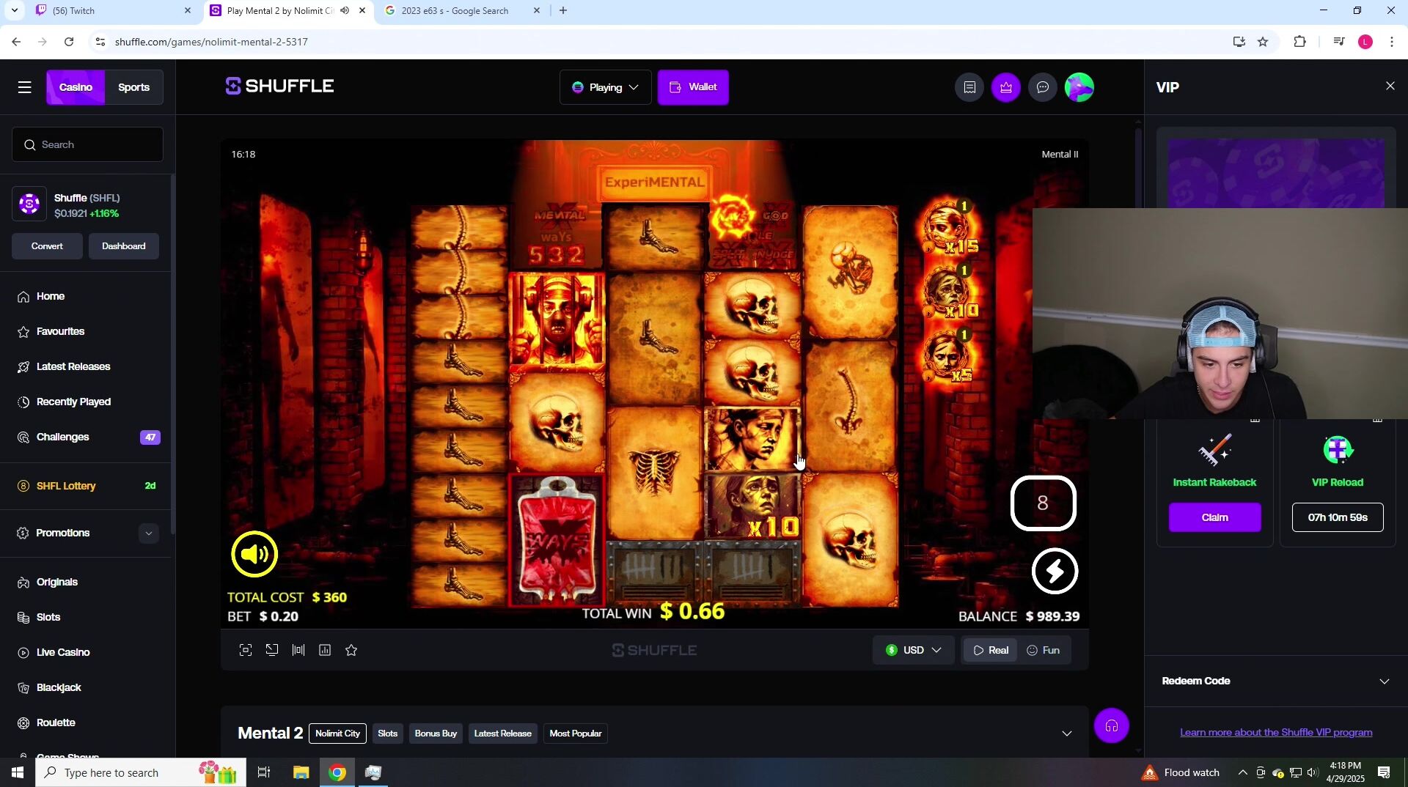Open the bet history receipt icon

[x=969, y=87]
